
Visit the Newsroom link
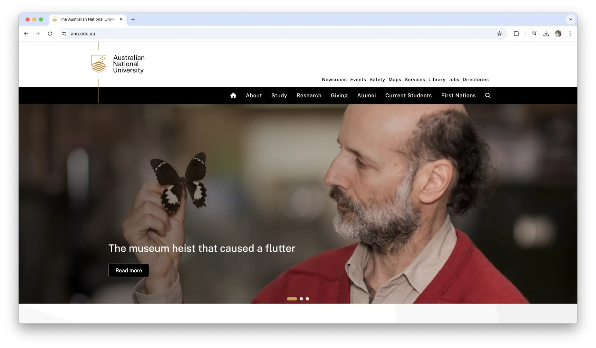[x=334, y=80]
